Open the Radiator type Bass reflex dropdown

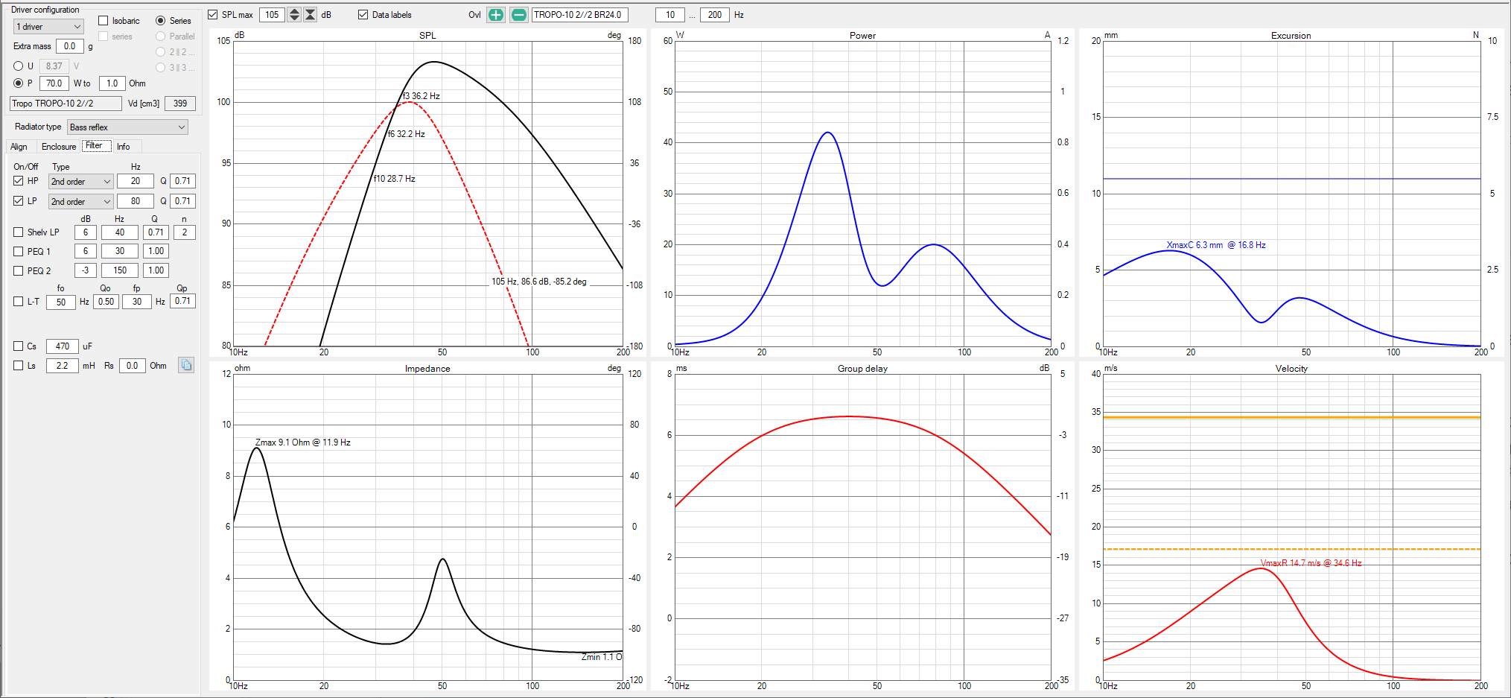[x=127, y=127]
